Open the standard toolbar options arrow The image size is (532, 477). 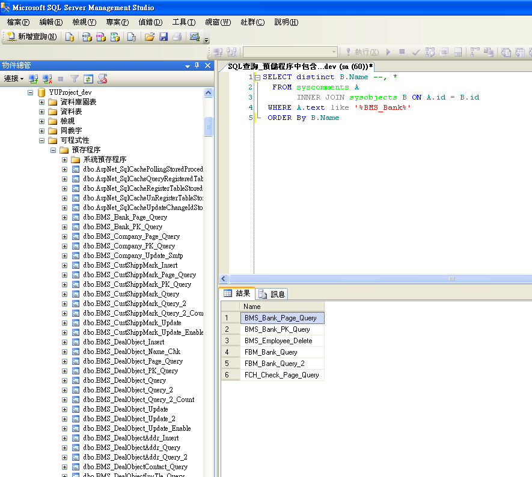pos(206,40)
